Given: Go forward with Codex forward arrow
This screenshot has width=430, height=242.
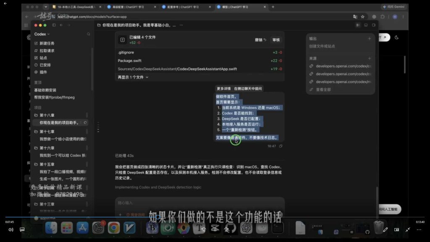Looking at the screenshot, I should pyautogui.click(x=69, y=25).
